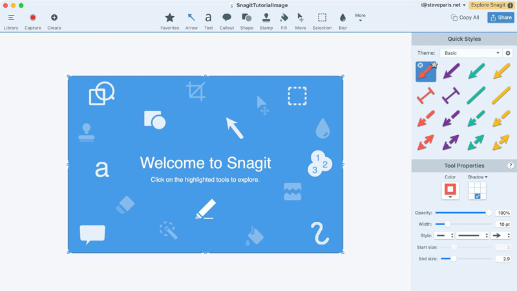
Task: Click the Copy All button
Action: [x=465, y=17]
